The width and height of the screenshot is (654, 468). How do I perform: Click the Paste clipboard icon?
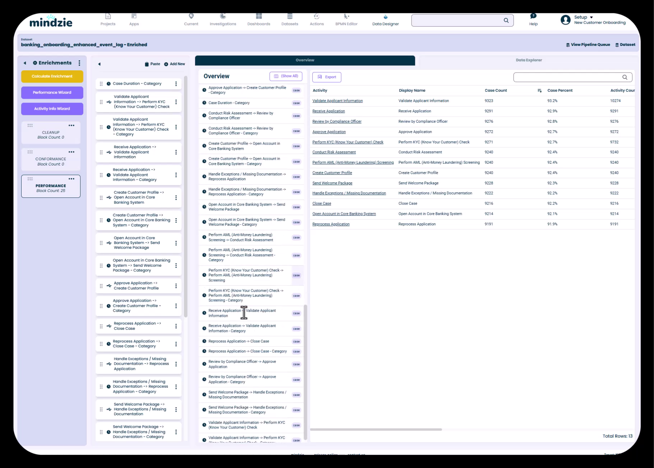[147, 64]
